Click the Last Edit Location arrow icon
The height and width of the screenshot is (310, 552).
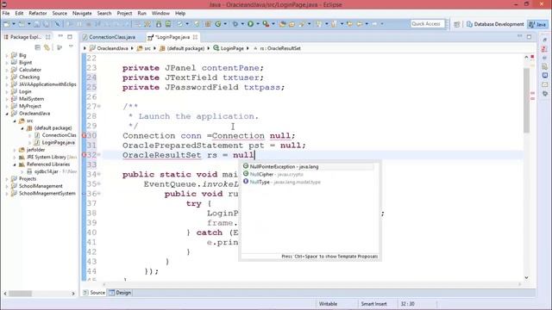click(349, 24)
